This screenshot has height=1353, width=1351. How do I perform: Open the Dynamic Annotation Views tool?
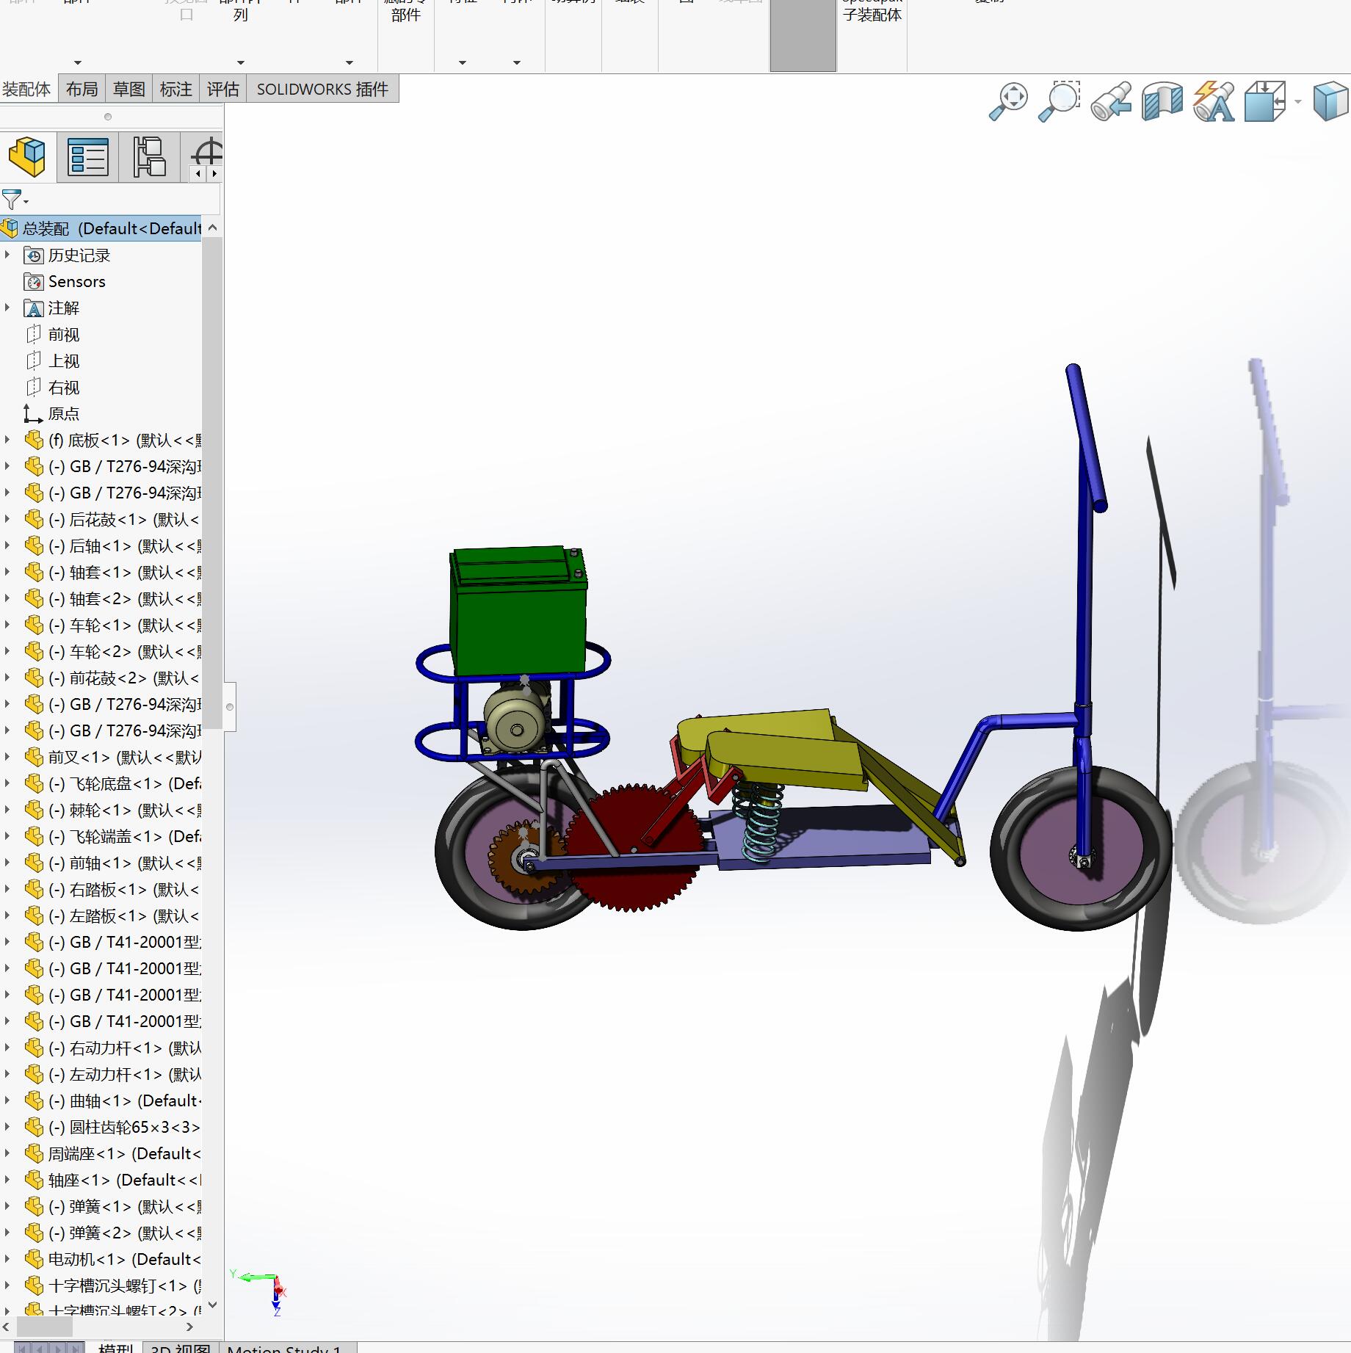[x=1214, y=101]
